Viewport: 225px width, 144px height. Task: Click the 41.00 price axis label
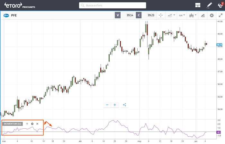[220, 21]
